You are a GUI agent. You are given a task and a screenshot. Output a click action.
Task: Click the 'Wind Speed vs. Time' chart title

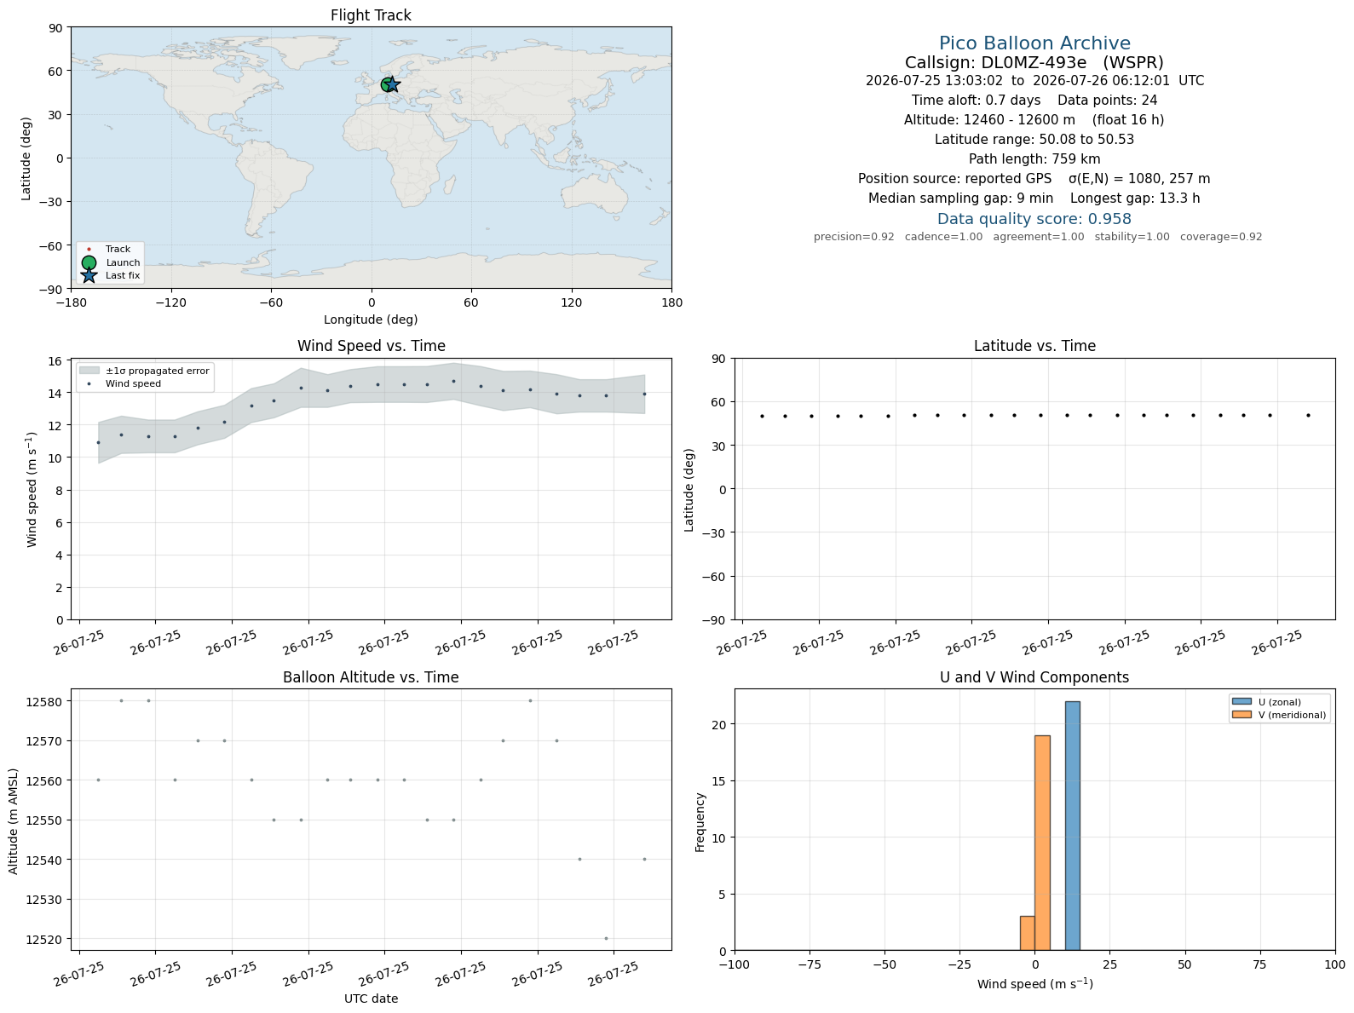(371, 346)
